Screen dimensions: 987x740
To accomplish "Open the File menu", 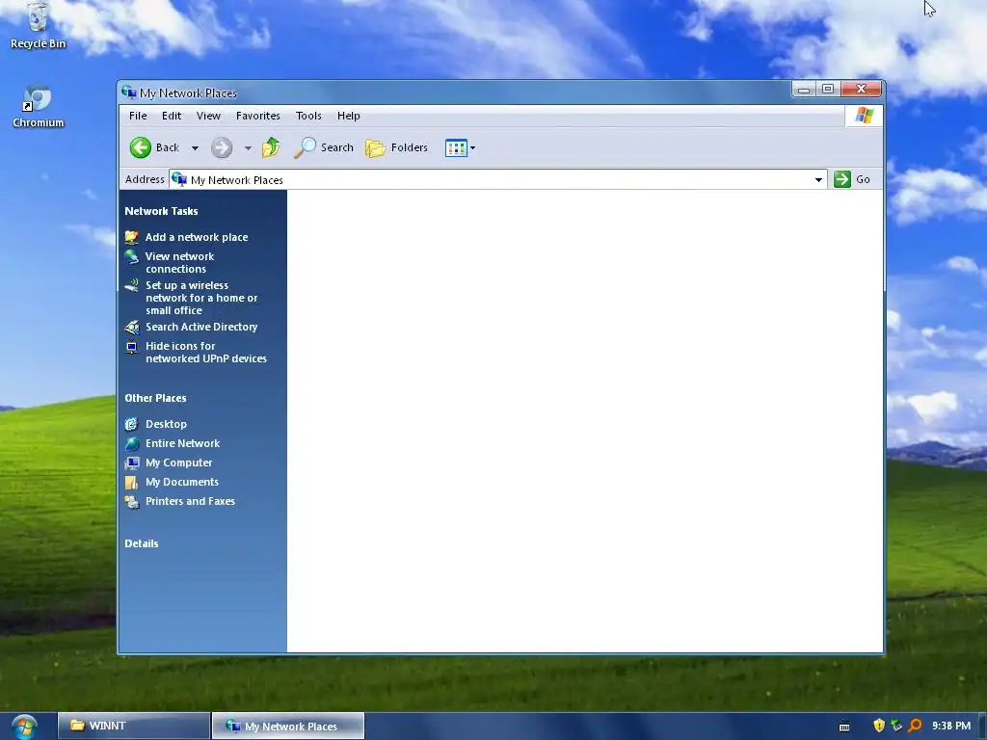I will click(138, 116).
